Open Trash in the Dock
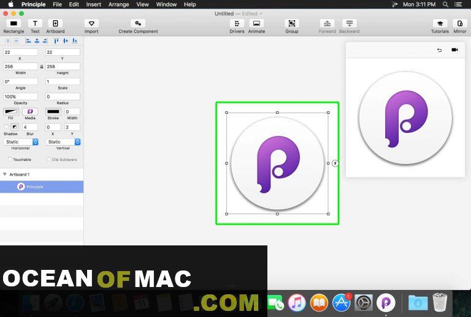Viewport: 471px width, 317px height. tap(440, 302)
